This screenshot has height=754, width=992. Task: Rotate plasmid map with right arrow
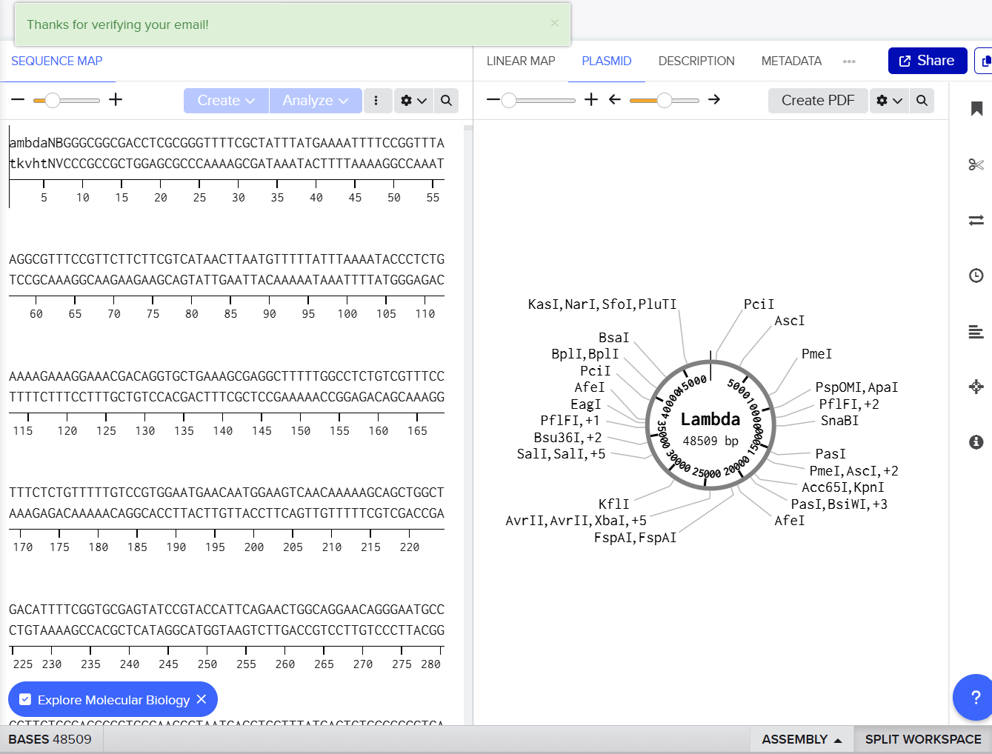(714, 99)
